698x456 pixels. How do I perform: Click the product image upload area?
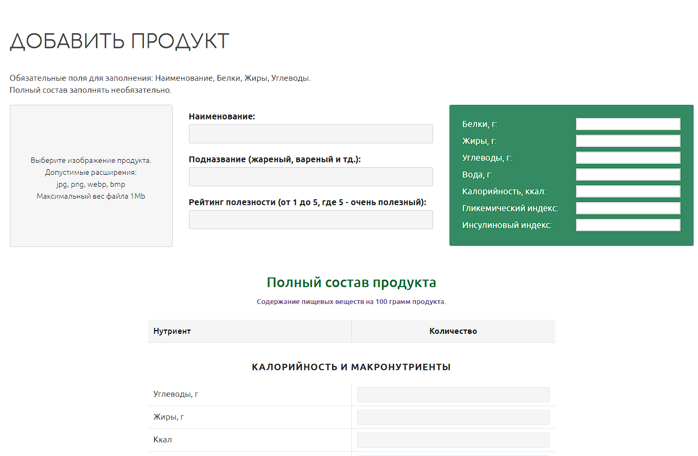91,176
